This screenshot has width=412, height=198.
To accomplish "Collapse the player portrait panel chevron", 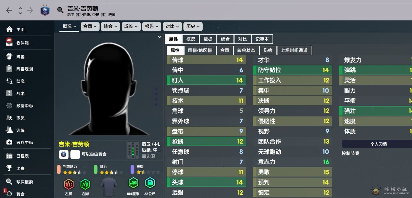I will click(x=159, y=37).
